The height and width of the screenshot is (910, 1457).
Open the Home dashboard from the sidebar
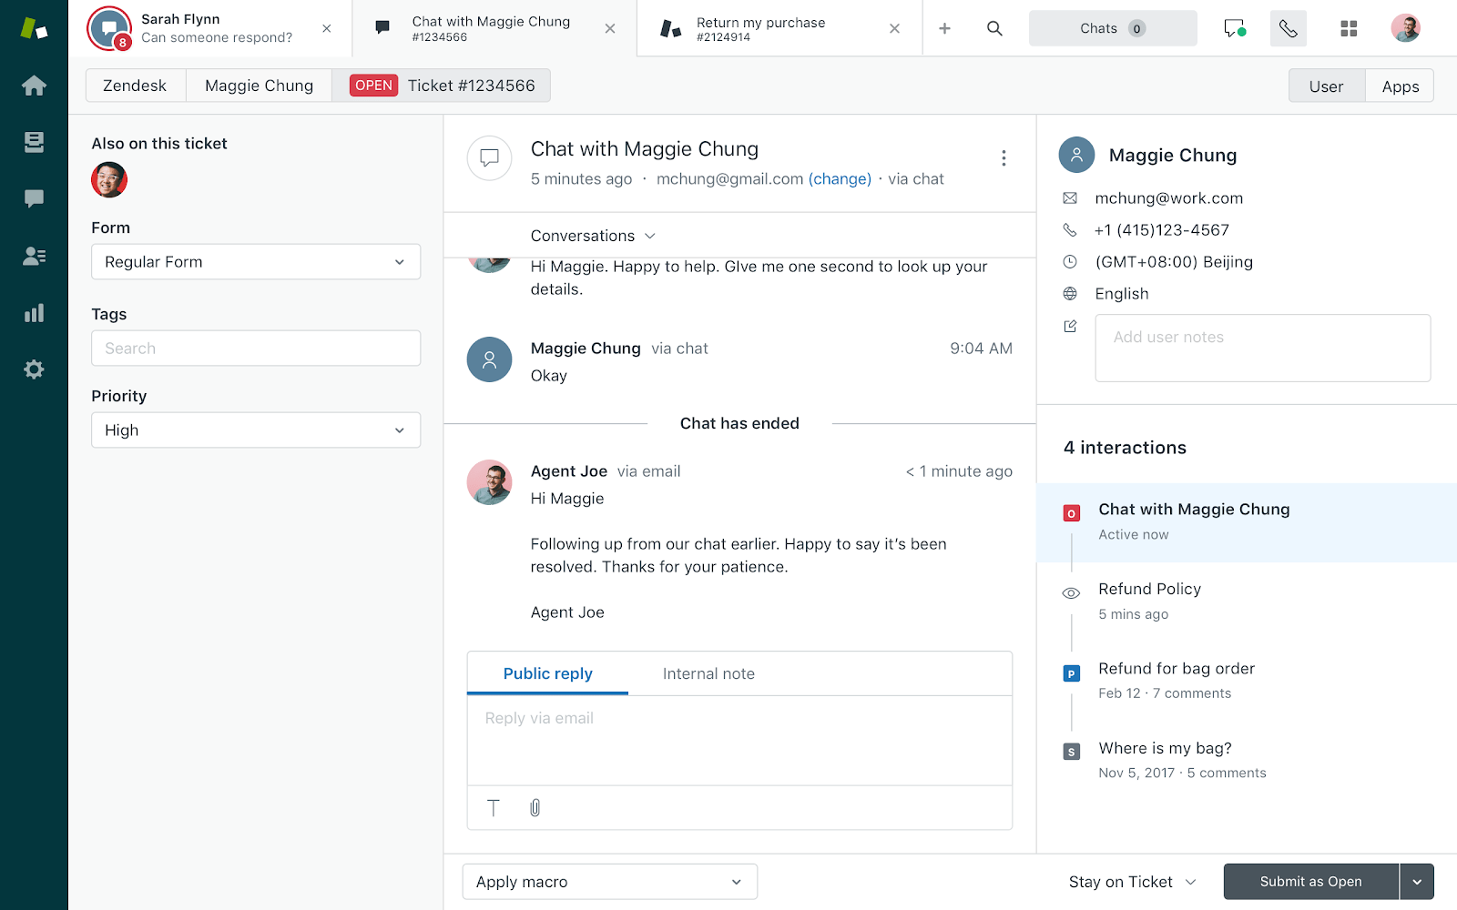(x=34, y=85)
